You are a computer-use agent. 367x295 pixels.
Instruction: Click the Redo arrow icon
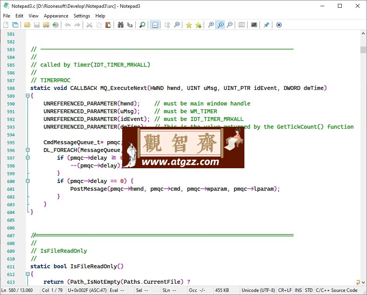pos(77,25)
